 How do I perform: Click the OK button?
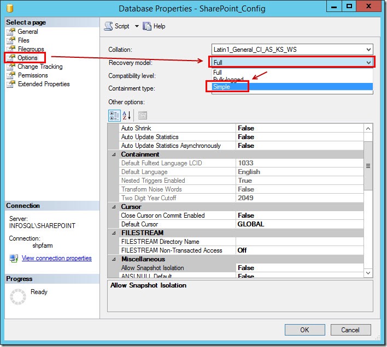tap(304, 330)
